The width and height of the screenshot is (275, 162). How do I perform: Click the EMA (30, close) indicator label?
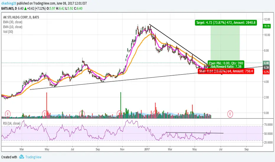coord(13,22)
